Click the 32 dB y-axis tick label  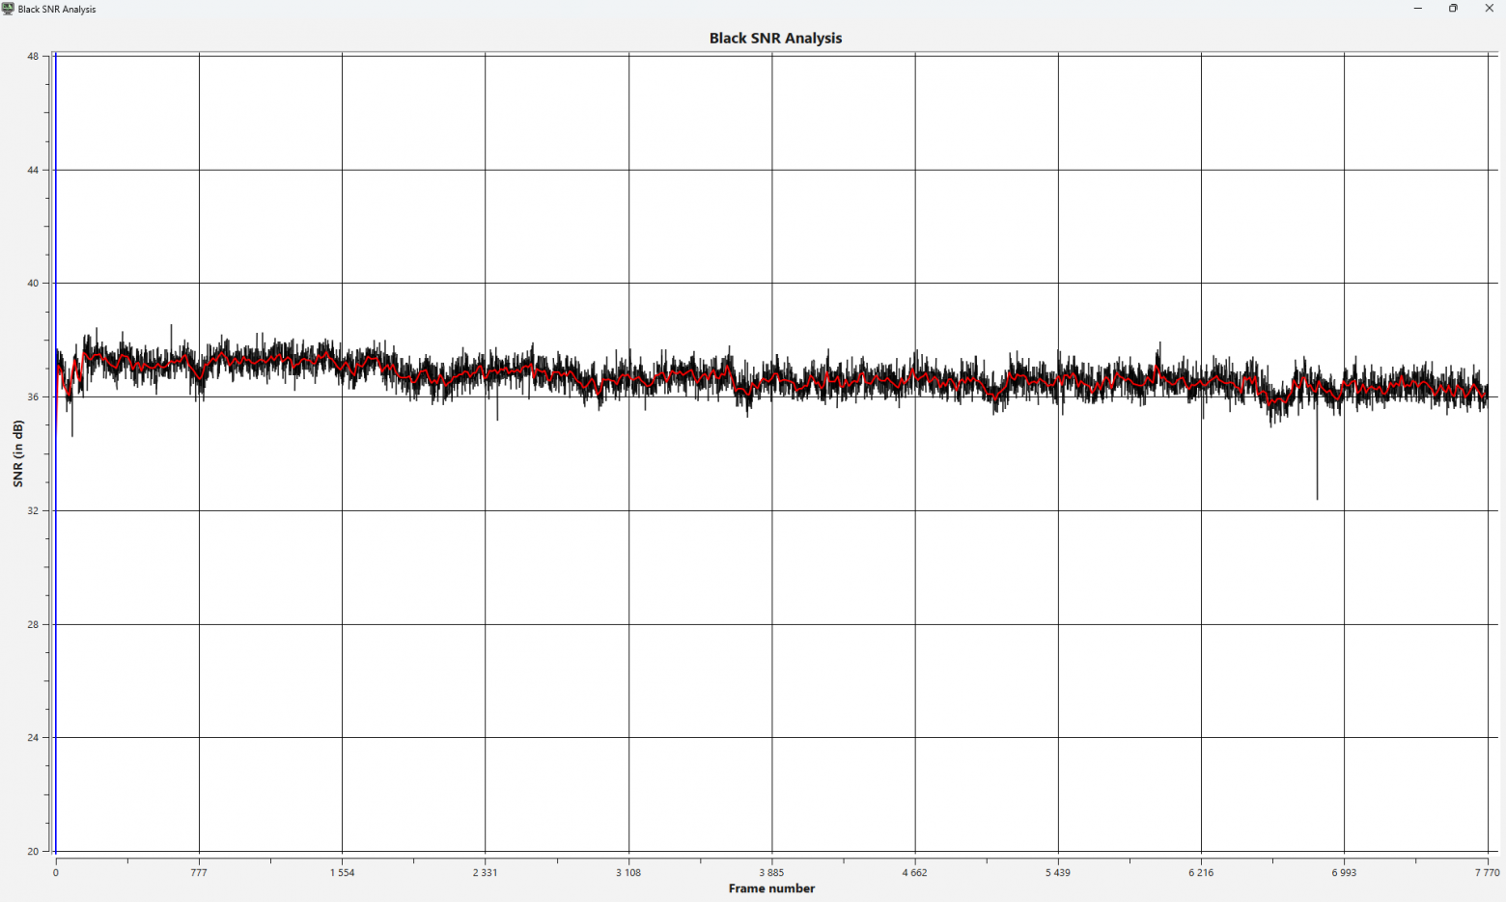pyautogui.click(x=33, y=510)
